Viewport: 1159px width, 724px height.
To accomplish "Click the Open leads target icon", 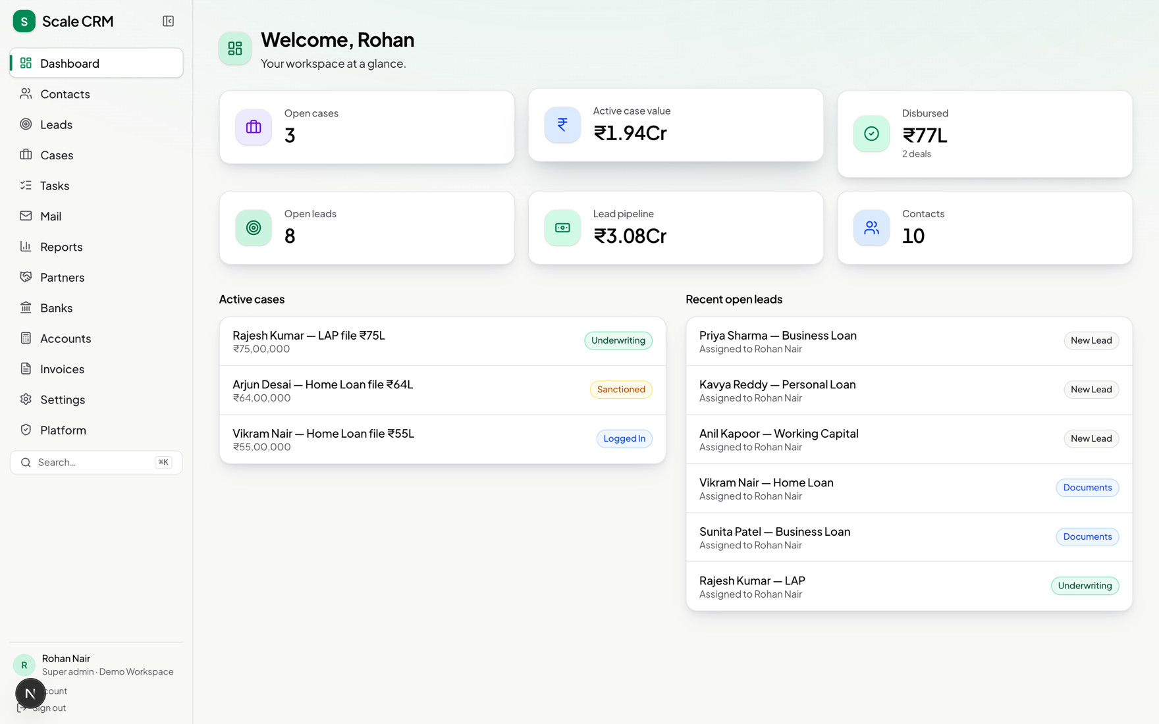I will click(254, 228).
